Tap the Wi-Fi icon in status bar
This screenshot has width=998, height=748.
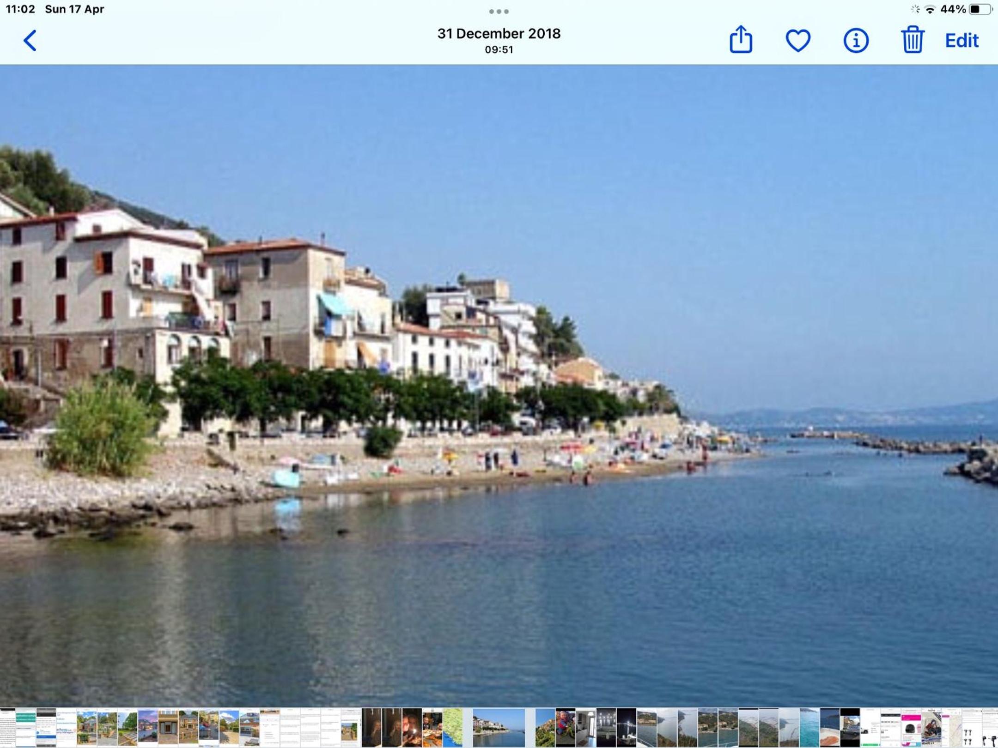(x=930, y=9)
